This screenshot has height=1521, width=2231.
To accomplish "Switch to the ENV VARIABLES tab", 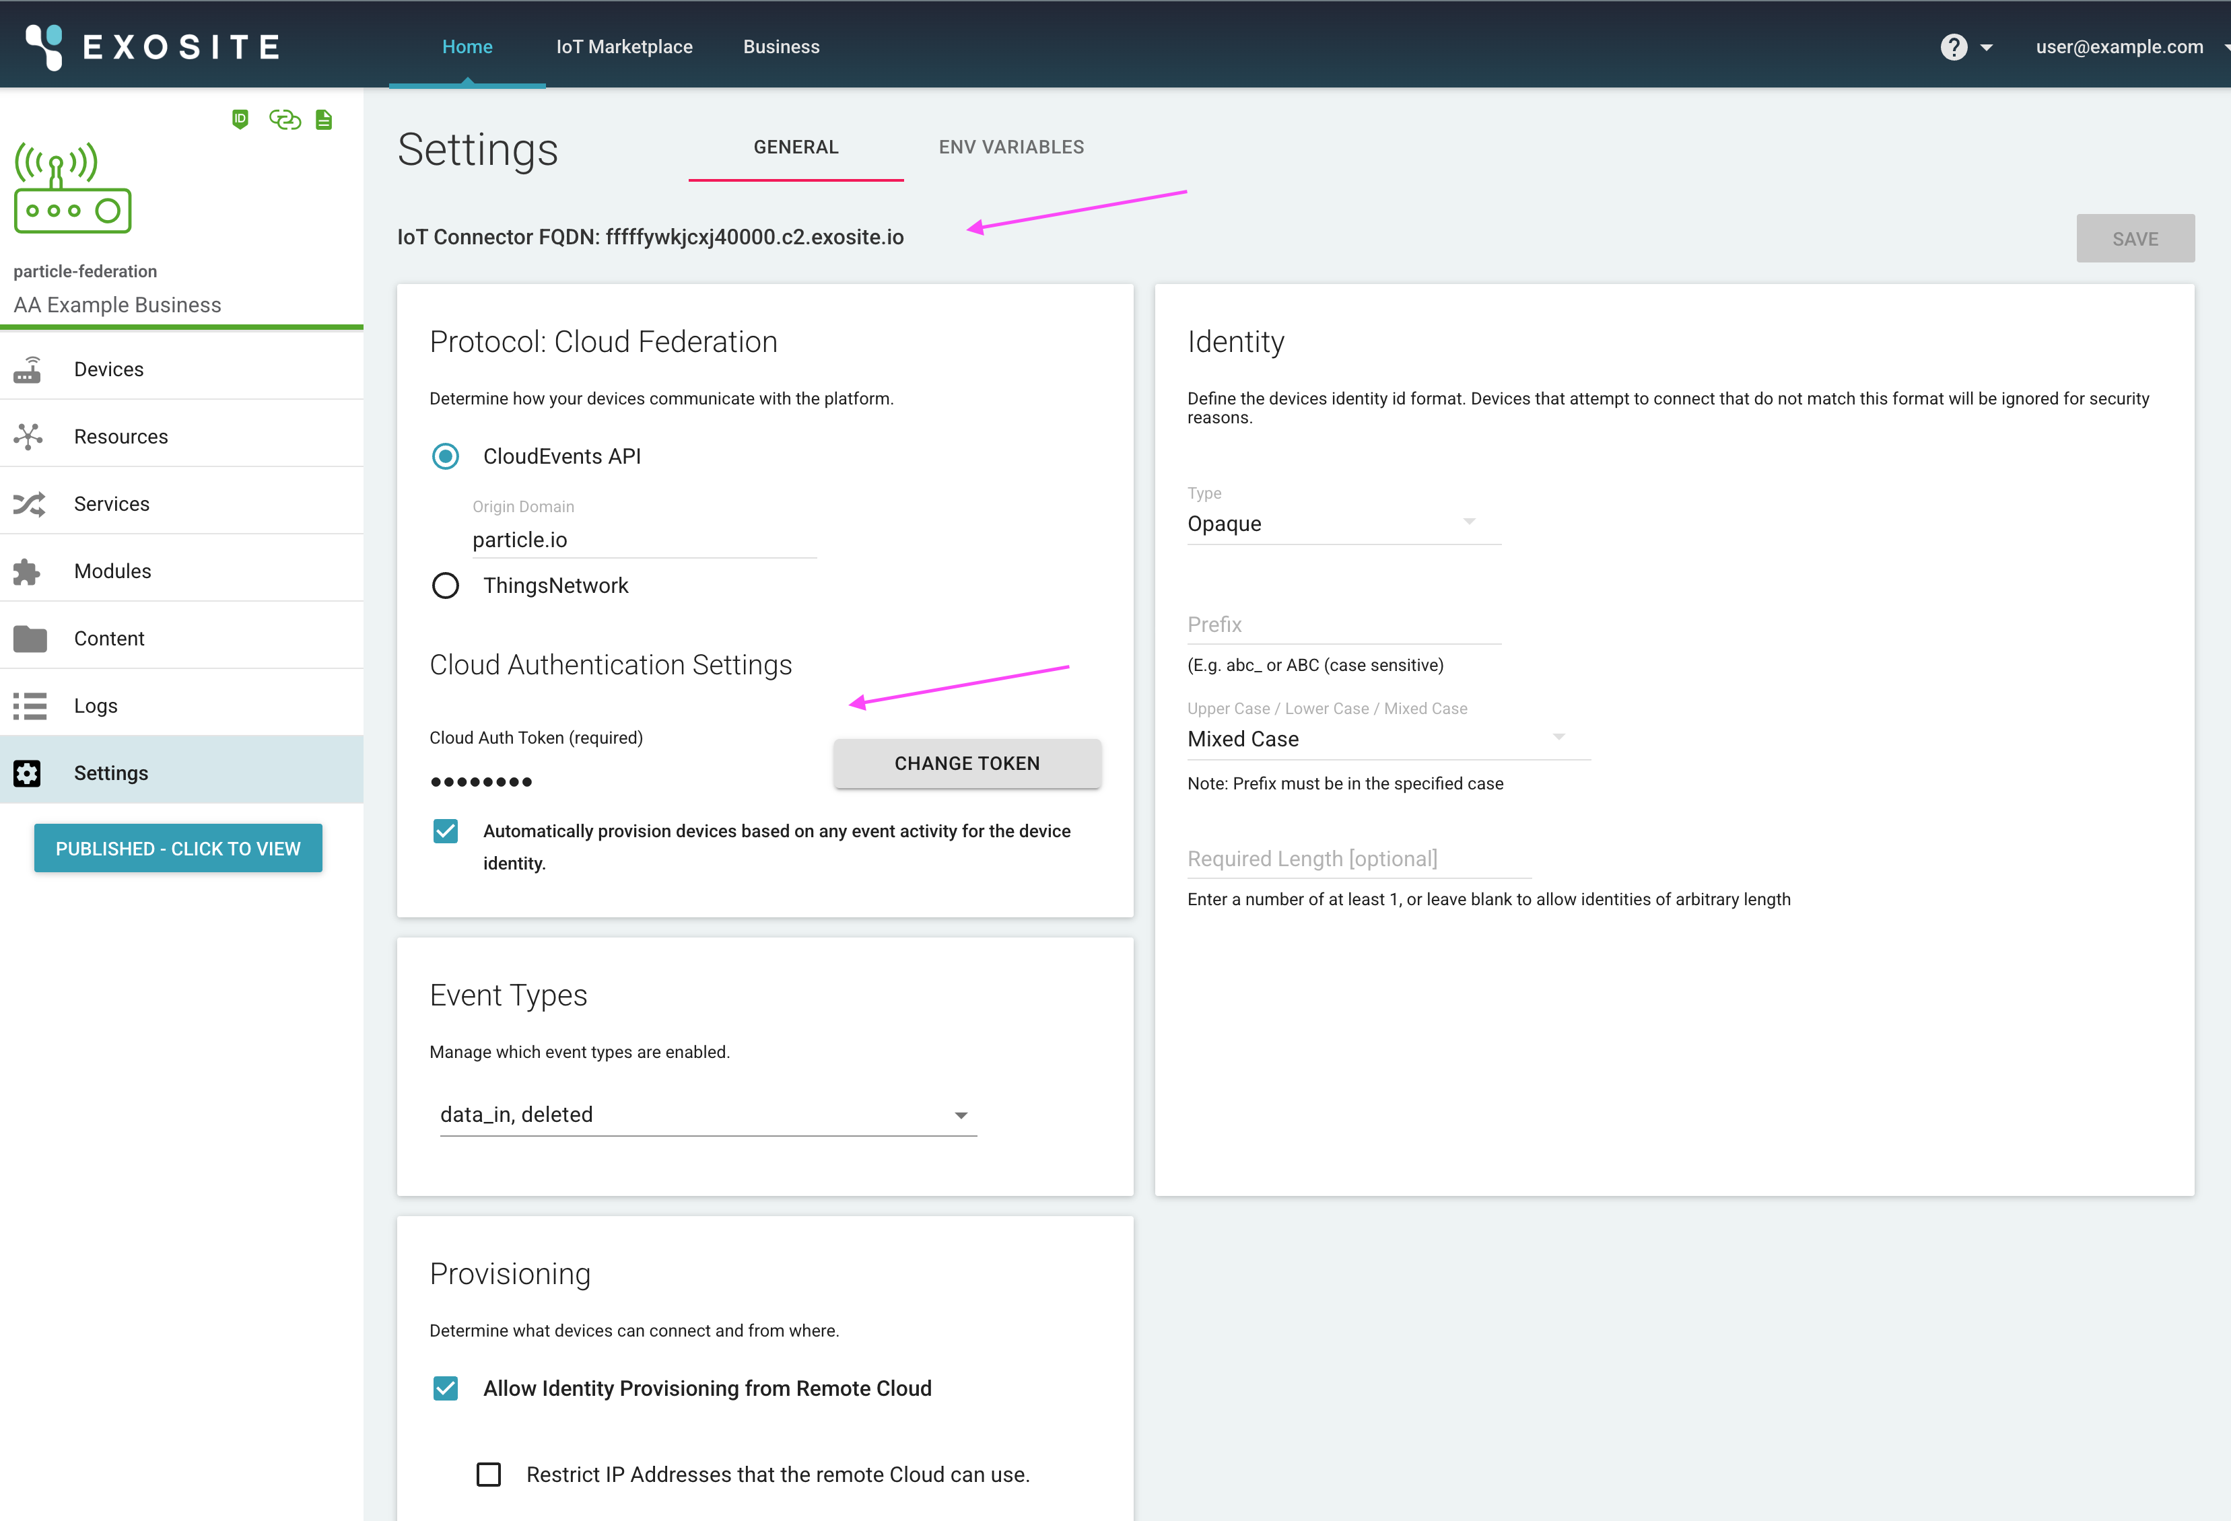I will (x=1011, y=147).
